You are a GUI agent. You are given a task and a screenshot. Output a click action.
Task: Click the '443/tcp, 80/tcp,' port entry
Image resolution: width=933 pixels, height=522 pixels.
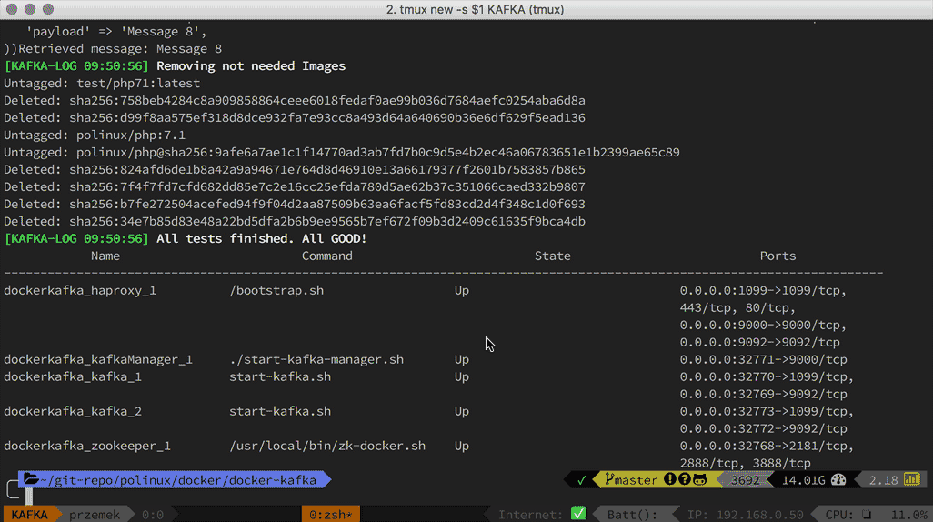click(x=737, y=307)
